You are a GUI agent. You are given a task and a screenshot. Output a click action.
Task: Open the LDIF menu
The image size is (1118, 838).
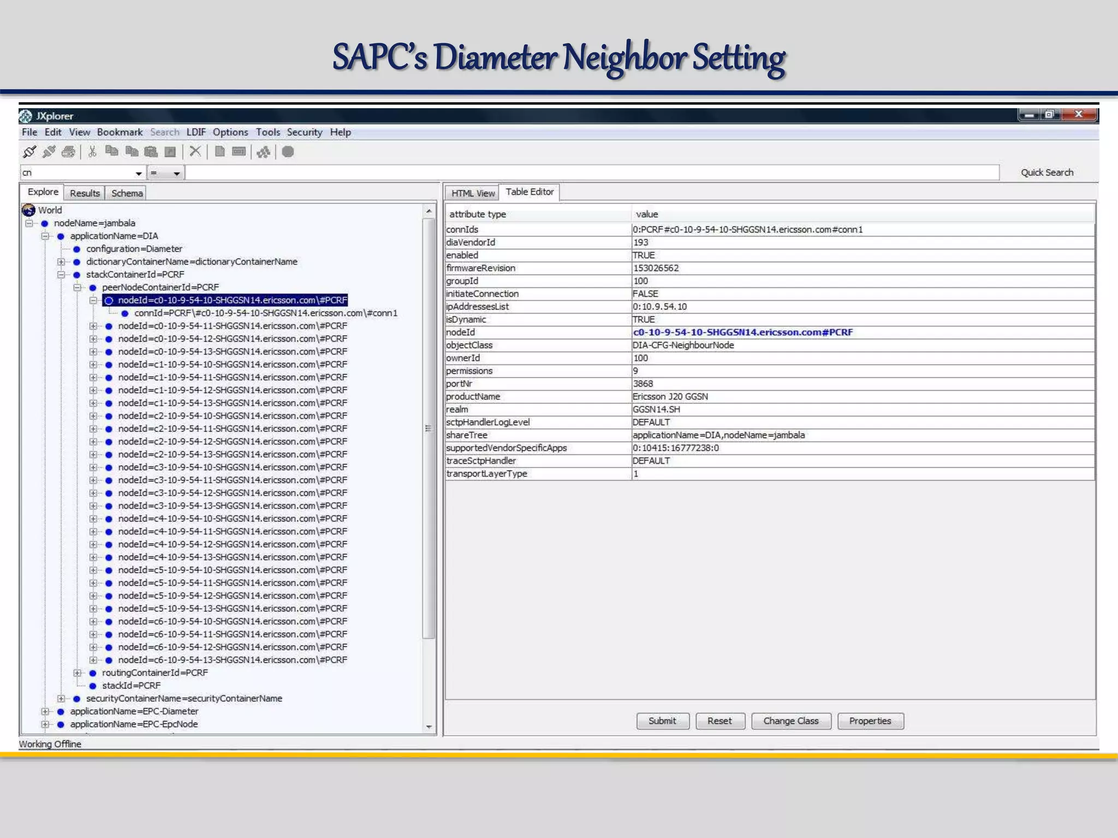point(196,132)
